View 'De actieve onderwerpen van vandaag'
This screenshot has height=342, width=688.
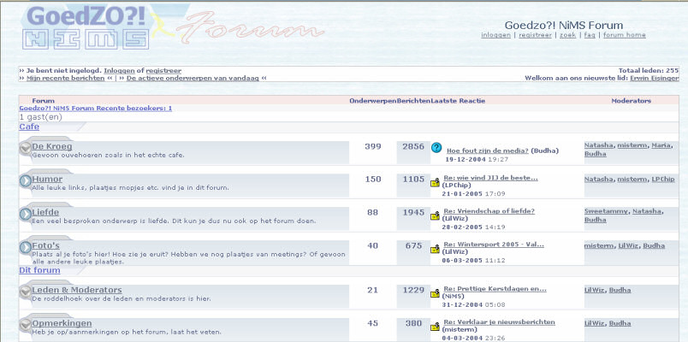(x=193, y=78)
